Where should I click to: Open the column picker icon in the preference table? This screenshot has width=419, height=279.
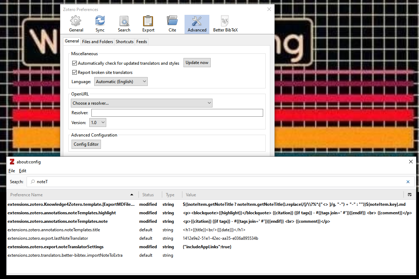410,195
